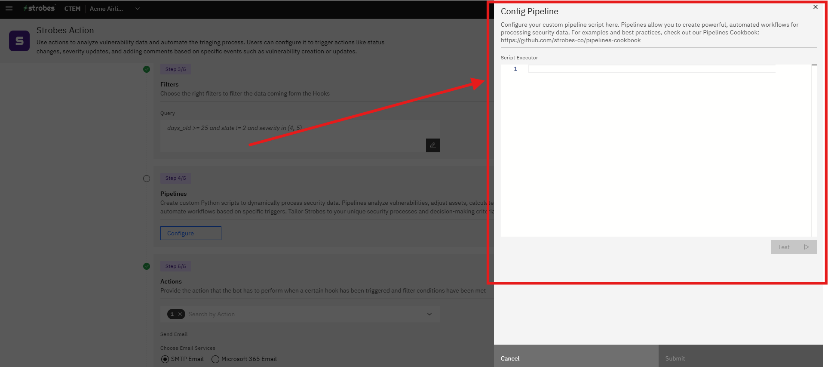Screen dimensions: 828x367
Task: Click the strobes logo
Action: point(39,8)
